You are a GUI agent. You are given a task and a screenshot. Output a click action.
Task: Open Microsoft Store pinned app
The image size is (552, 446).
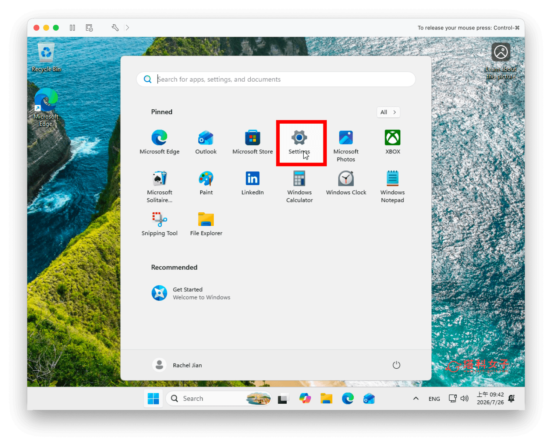(252, 142)
